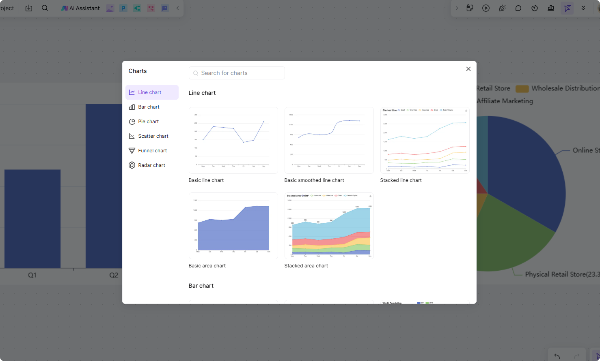Image resolution: width=600 pixels, height=361 pixels.
Task: Open the AI Assistant
Action: [80, 8]
